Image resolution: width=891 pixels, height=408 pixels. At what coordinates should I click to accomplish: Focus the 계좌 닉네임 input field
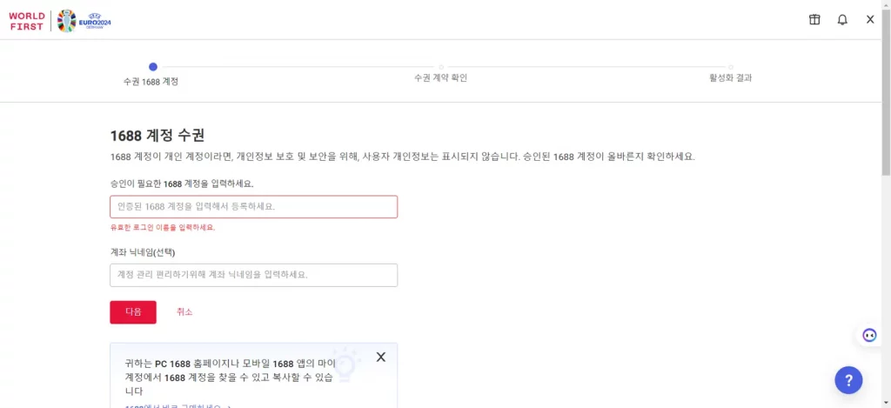[x=253, y=275]
